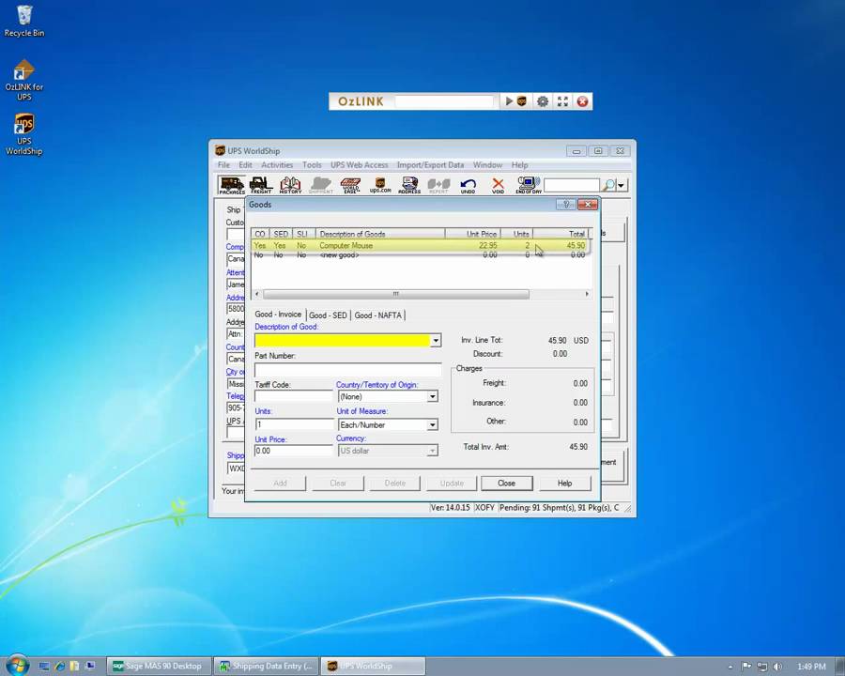The width and height of the screenshot is (845, 676).
Task: Open the Import/Export Data menu
Action: coord(430,165)
